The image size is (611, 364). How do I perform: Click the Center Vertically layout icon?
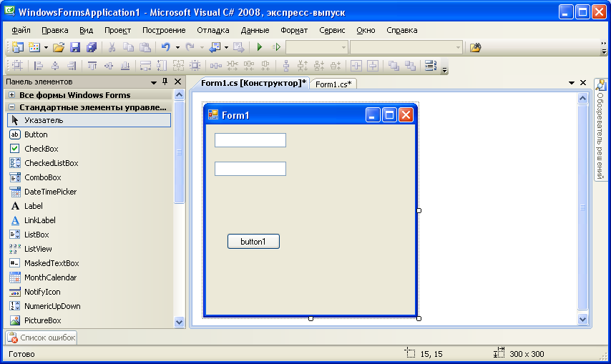(373, 66)
